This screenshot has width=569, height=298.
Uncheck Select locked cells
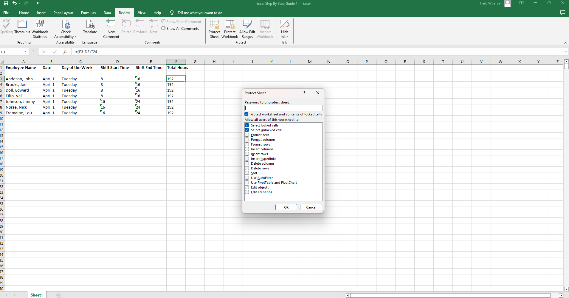[x=247, y=125]
